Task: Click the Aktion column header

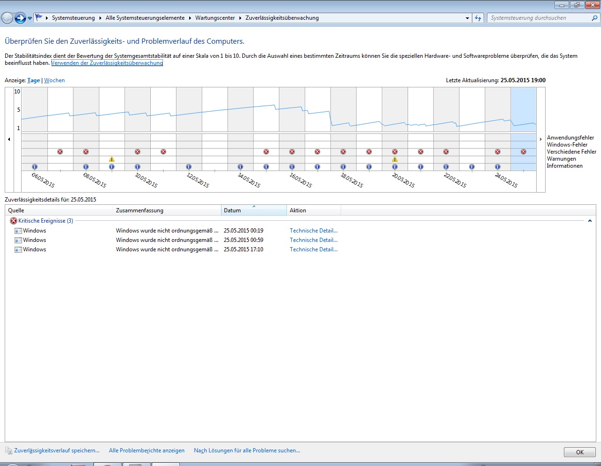Action: pos(314,210)
